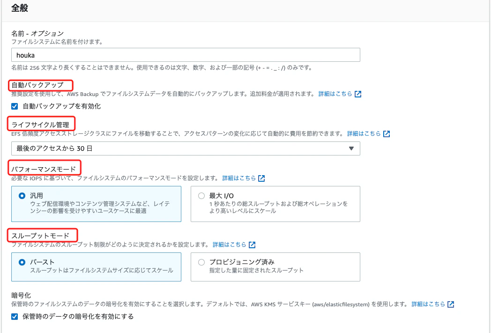Uncheck 自動バックアップを有効化 checkbox
Screen dimensions: 491x333
(x=15, y=106)
